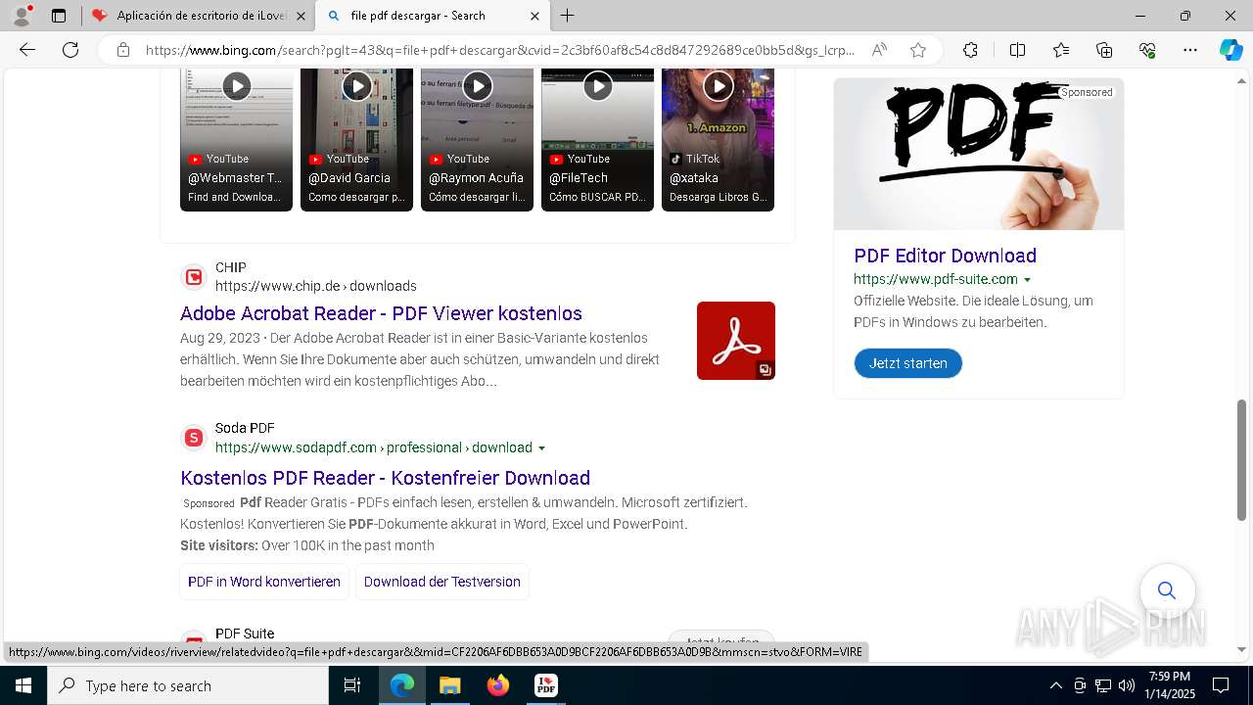This screenshot has height=705, width=1253.
Task: Click the page vertical scrollbar thumb
Action: coord(1242,460)
